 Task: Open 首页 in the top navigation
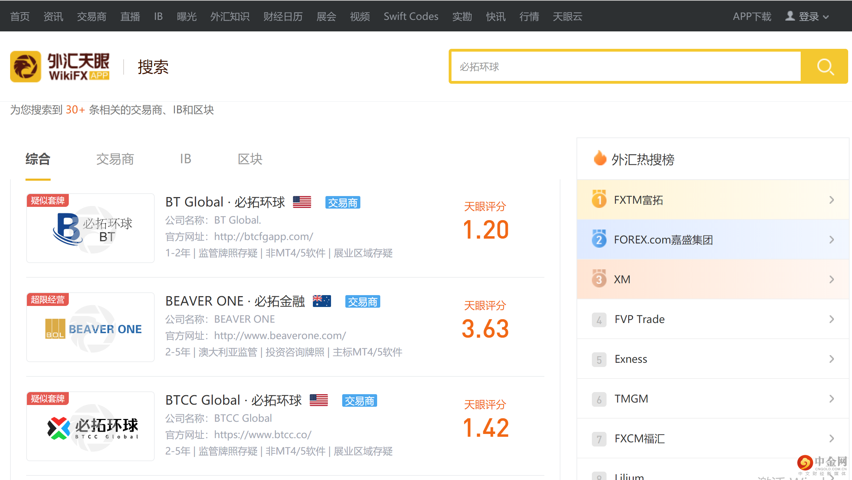[x=20, y=16]
